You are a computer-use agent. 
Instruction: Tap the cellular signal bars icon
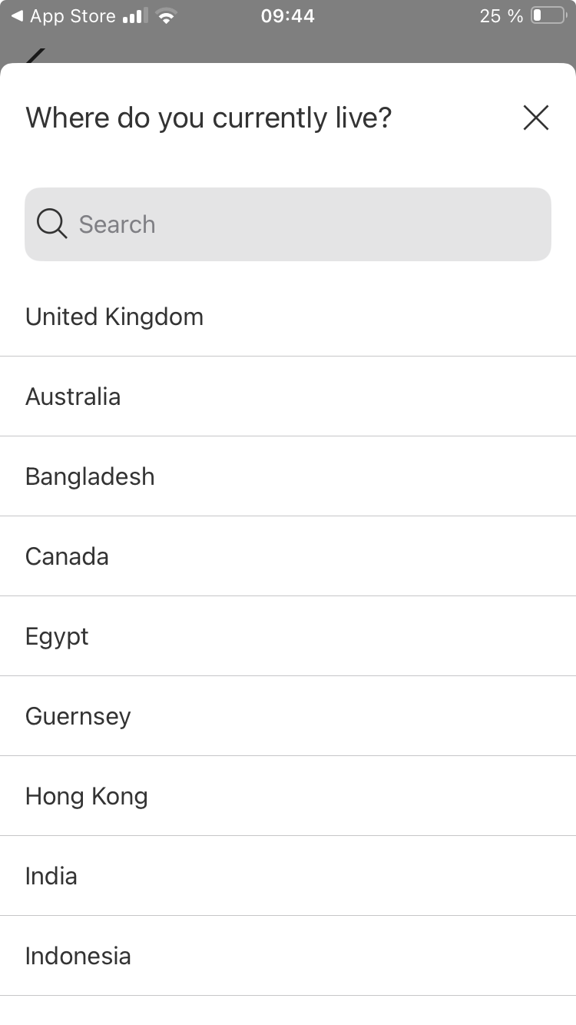[135, 16]
